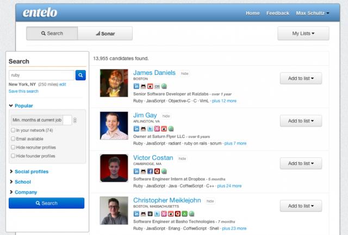Open Christopher Meiklejohn's Twitter bird icon
The image size is (348, 235).
click(x=157, y=214)
